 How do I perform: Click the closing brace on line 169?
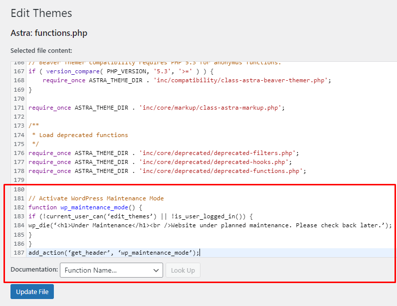(x=30, y=90)
